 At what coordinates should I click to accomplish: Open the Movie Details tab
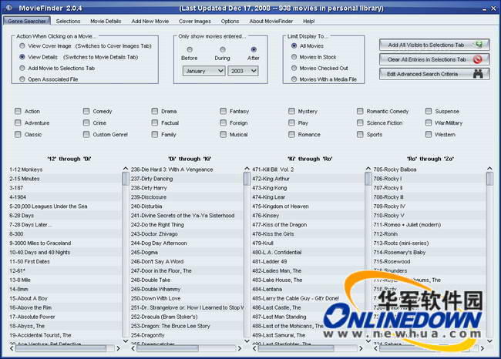coord(106,21)
